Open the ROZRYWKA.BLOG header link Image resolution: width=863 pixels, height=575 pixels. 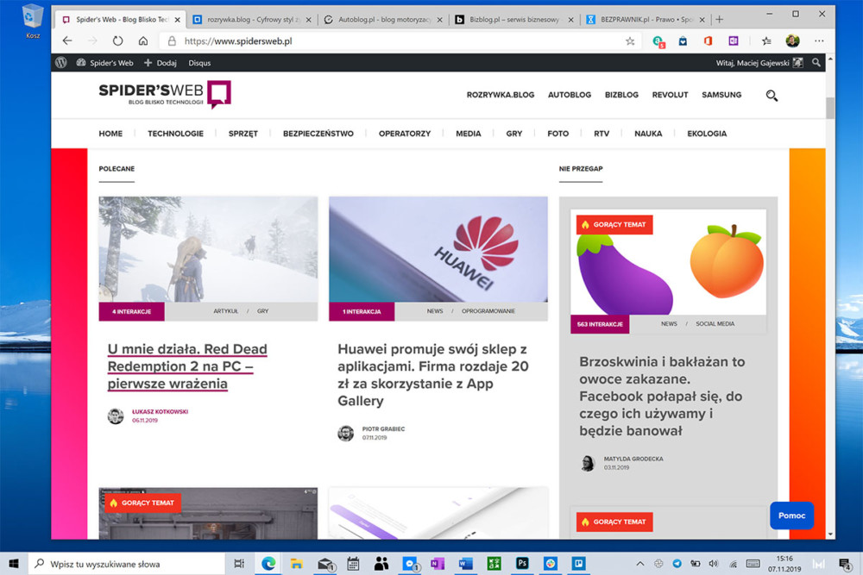pos(501,95)
